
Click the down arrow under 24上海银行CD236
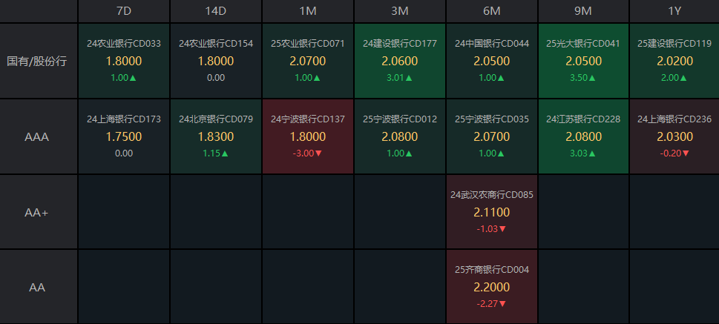click(686, 153)
